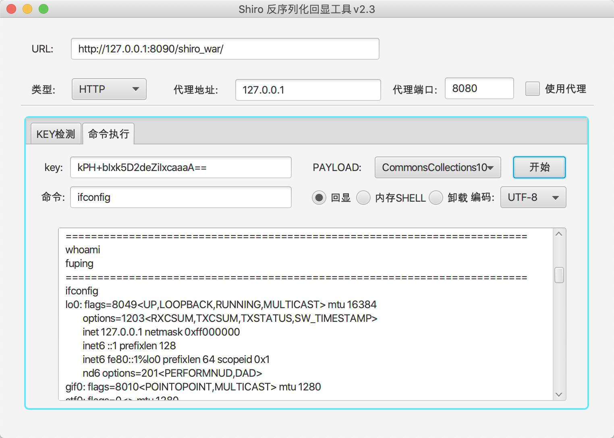Screen dimensions: 614x438
Task: Click the 'gif0: flags=8010' output line
Action: click(193, 387)
